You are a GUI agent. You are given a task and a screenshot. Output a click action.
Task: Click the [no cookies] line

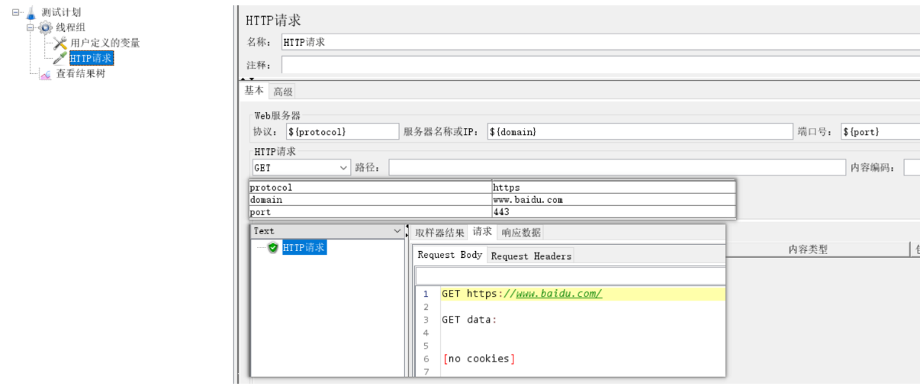click(478, 359)
